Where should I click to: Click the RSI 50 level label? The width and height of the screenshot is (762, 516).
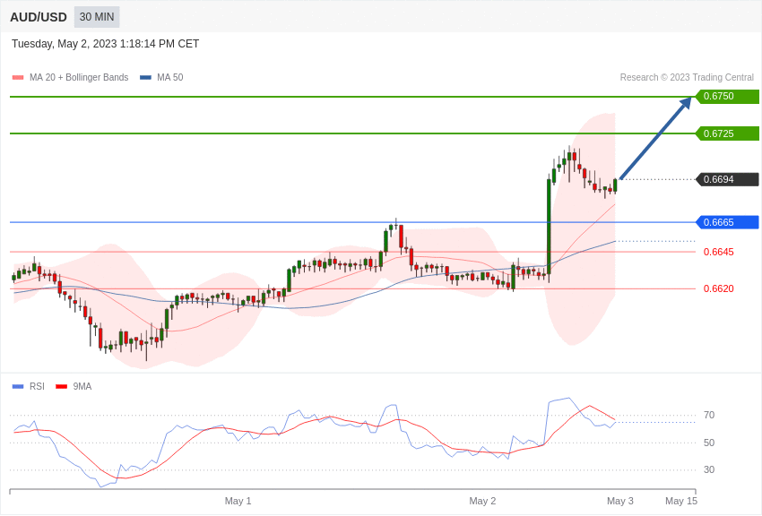pos(709,443)
